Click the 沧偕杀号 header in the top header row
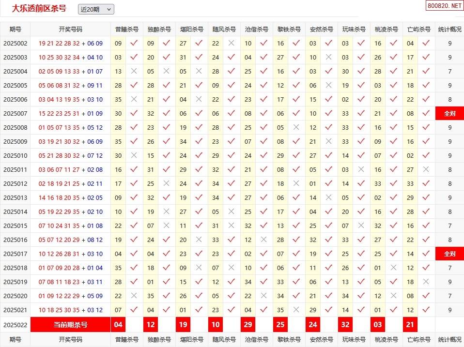Viewport: 464px width, 347px height. [x=257, y=29]
